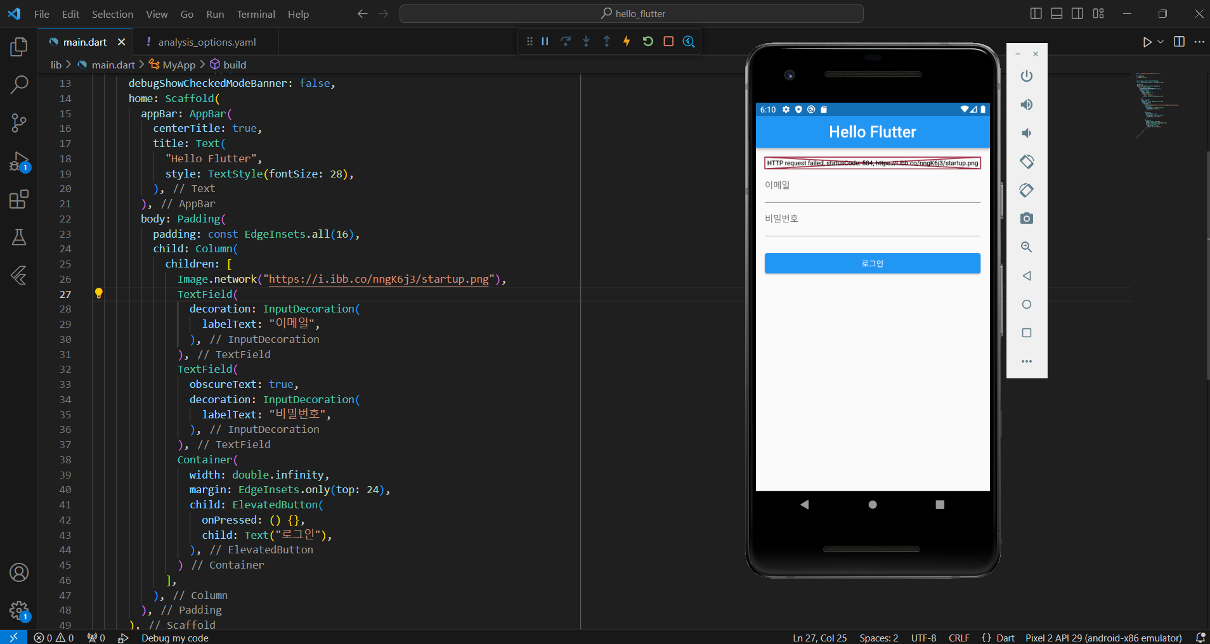Screen dimensions: 1210x644
Task: Expand the build breadcrumb
Action: click(228, 65)
